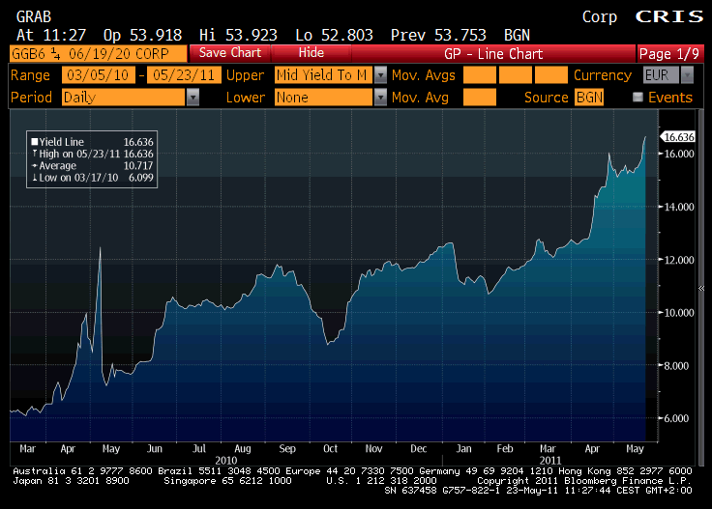Viewport: 712px width, 509px height.
Task: Click the Low on 03/17/10 legend marker icon
Action: tap(35, 178)
